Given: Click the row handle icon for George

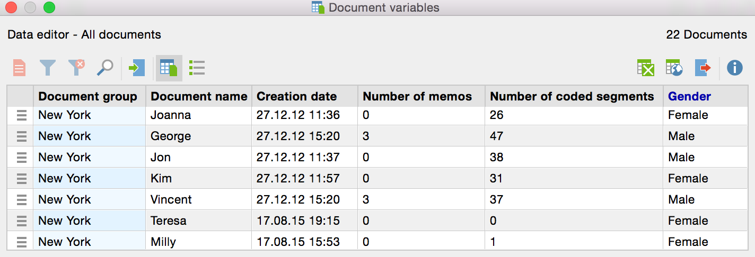Looking at the screenshot, I should point(21,136).
